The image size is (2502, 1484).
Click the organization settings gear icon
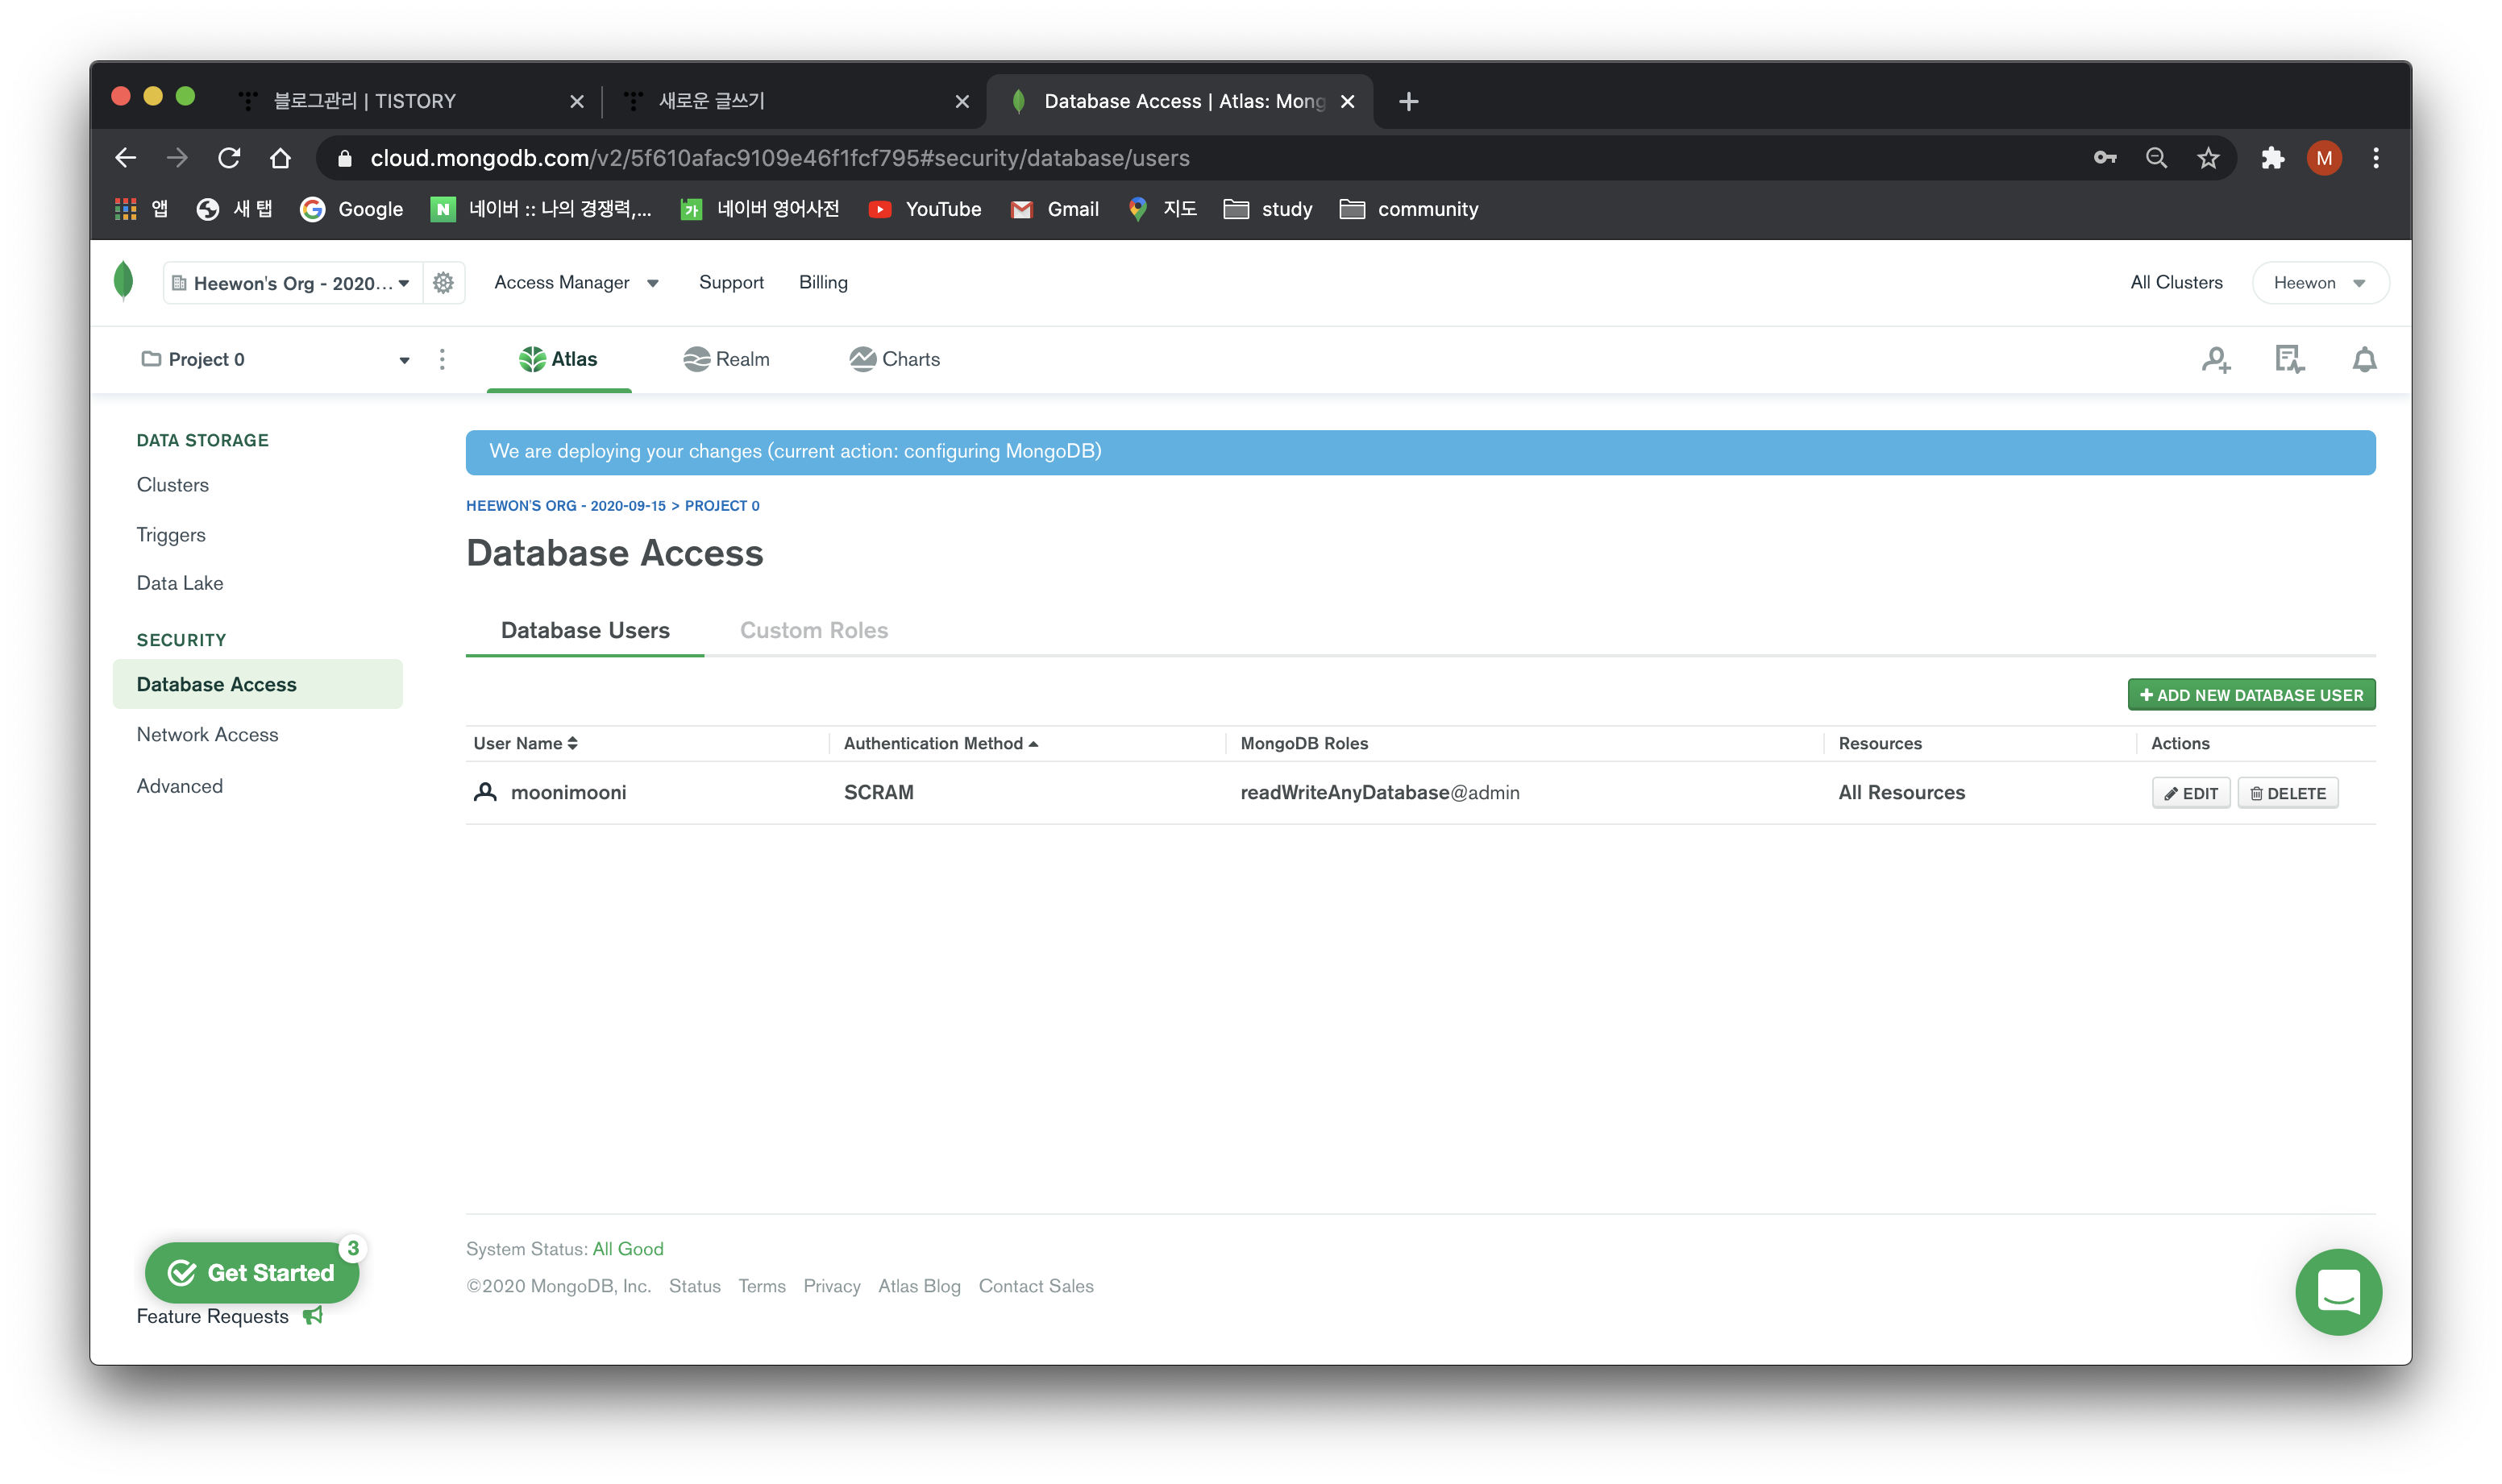click(x=443, y=283)
